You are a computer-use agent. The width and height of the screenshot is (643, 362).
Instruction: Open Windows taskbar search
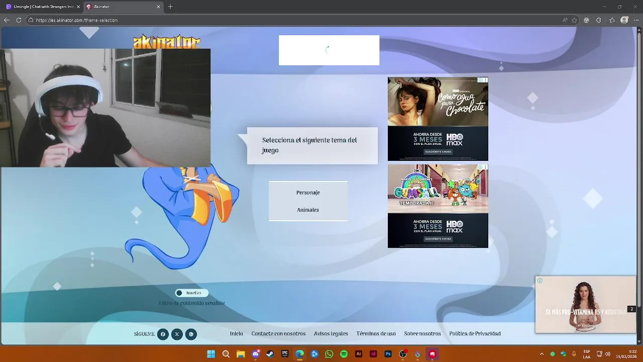click(x=226, y=354)
